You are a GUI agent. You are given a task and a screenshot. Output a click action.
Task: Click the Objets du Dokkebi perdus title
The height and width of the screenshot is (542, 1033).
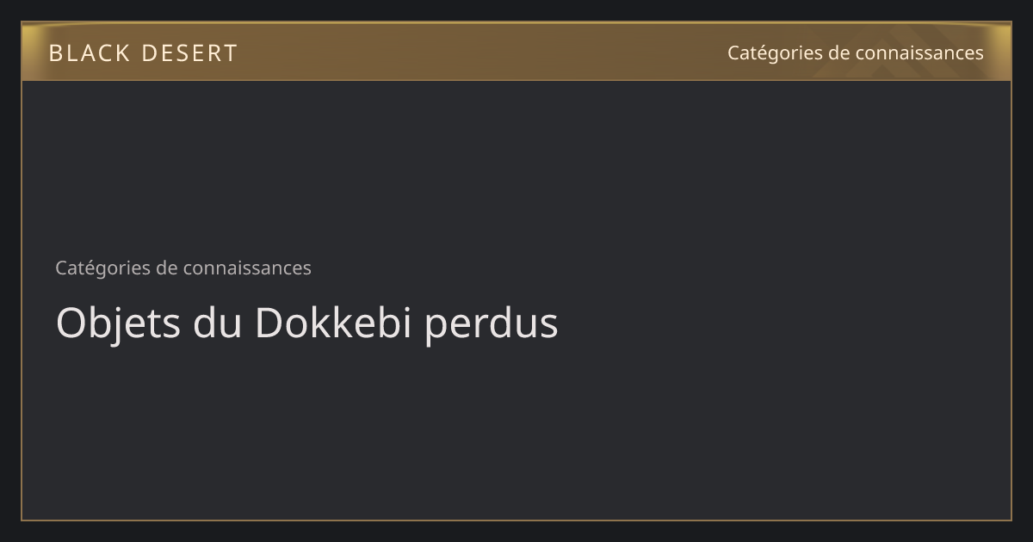pyautogui.click(x=306, y=324)
